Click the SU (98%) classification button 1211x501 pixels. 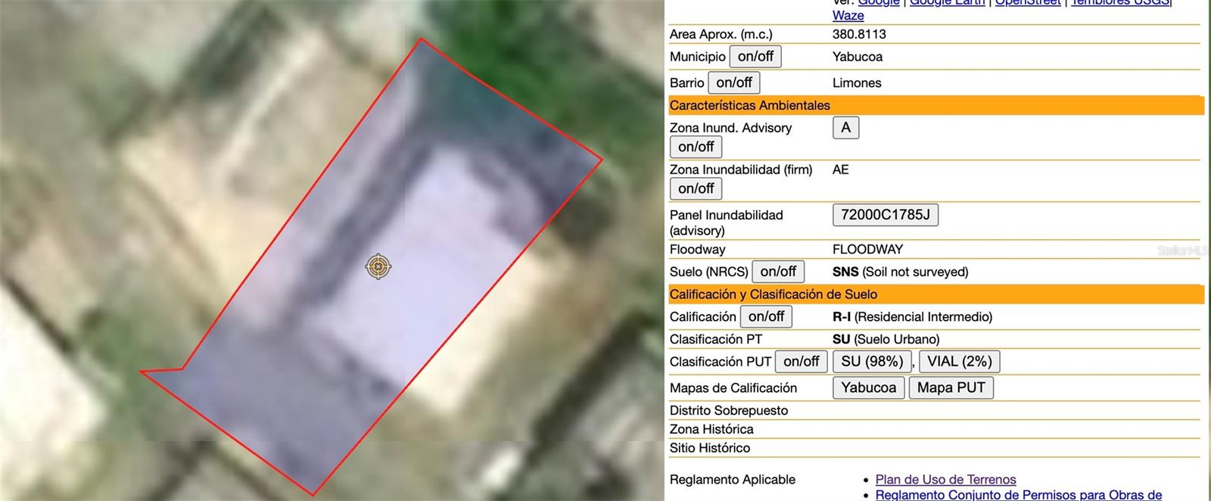(x=872, y=362)
